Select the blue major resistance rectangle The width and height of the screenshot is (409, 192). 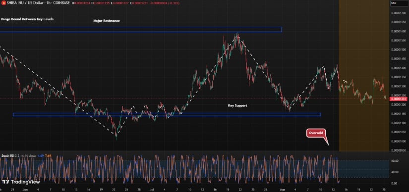(x=141, y=29)
